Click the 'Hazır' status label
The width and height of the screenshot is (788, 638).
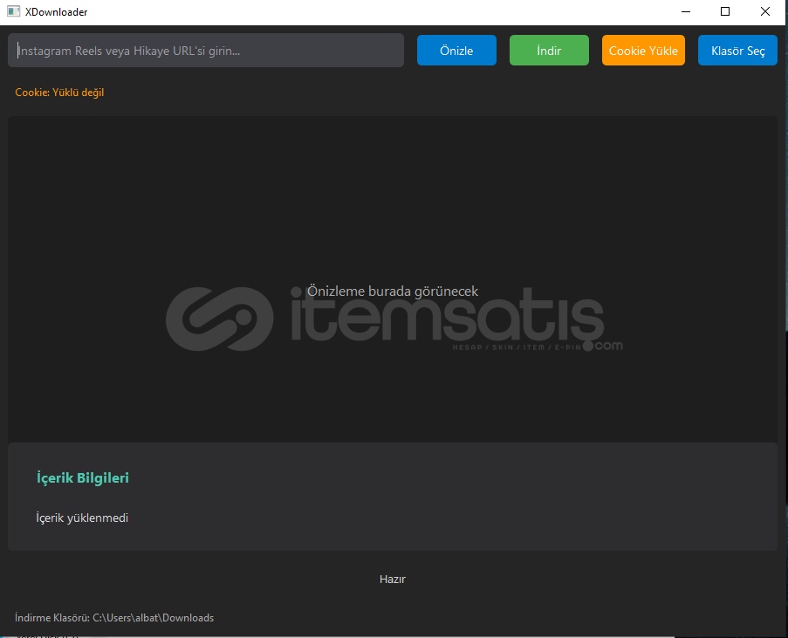393,580
